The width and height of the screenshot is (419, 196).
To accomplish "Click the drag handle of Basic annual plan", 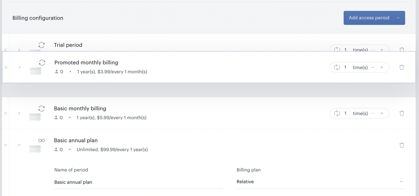I will (x=6, y=145).
